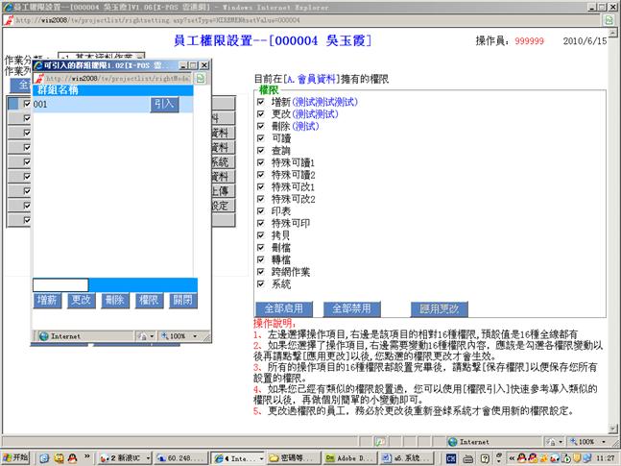Click the page icon in the popup address bar
This screenshot has height=466, width=621.
(40, 78)
